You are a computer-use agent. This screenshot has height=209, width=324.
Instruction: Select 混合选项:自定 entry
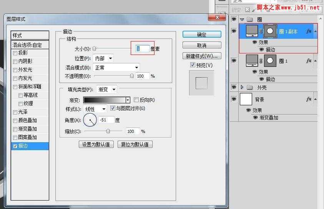[30, 45]
